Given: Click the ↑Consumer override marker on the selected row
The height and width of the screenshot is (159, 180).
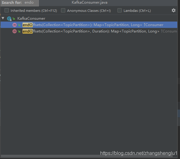Looking at the screenshot, I should 153,25.
